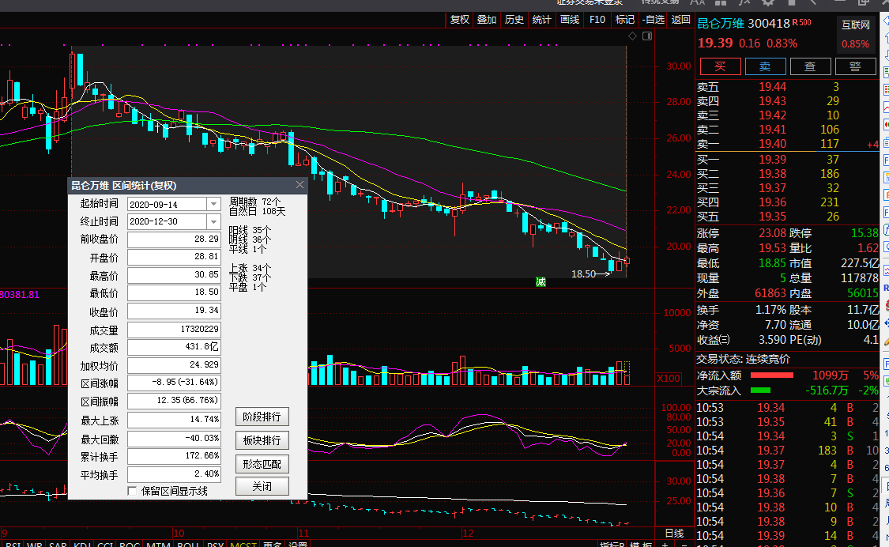Image resolution: width=889 pixels, height=547 pixels.
Task: Close the 区间统计 dialog with the X
Action: click(x=300, y=185)
